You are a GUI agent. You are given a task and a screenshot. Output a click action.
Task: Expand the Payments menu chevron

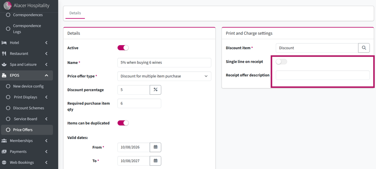coord(46,151)
